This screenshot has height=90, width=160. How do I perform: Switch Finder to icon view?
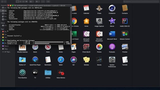(17, 1)
